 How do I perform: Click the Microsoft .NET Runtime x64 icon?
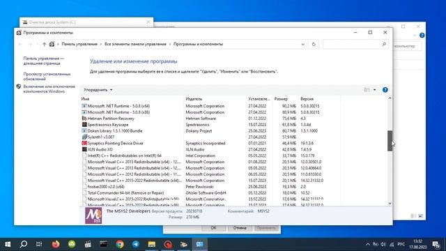pyautogui.click(x=84, y=106)
